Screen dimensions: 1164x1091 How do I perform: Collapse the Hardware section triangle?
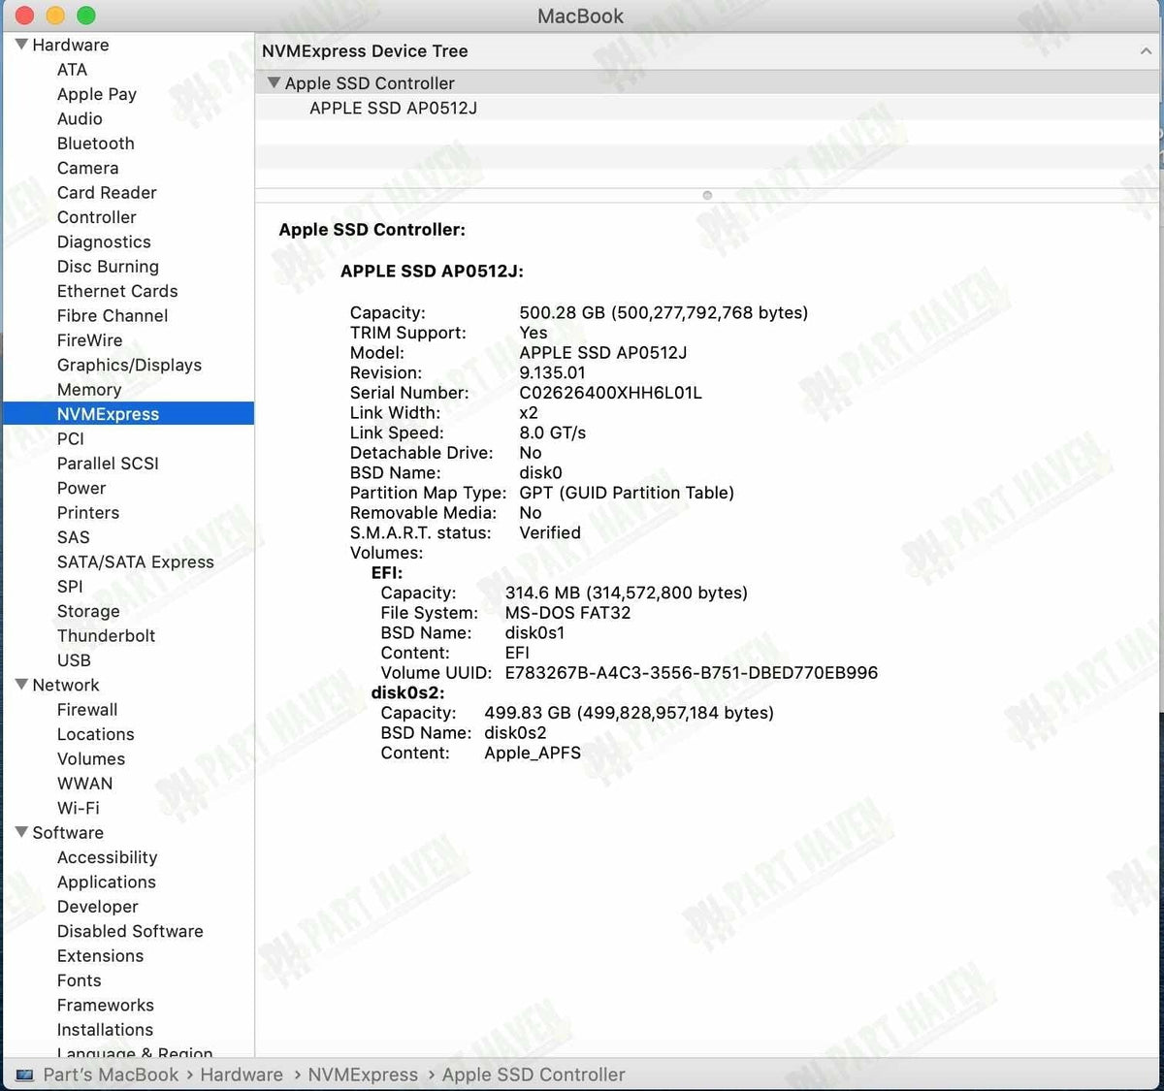[x=21, y=45]
